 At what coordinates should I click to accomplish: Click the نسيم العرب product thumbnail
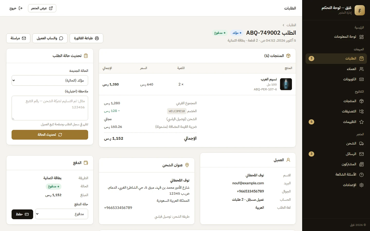(x=286, y=84)
